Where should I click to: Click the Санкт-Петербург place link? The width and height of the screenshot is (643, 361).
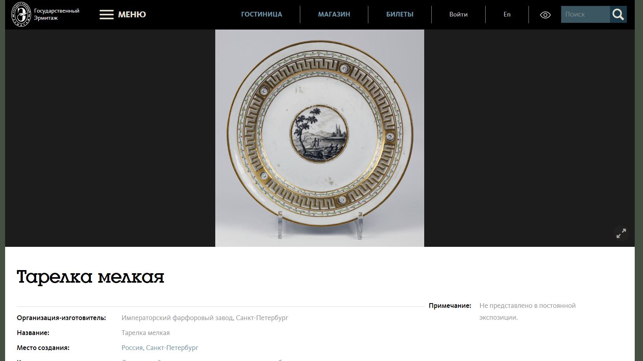(x=172, y=348)
